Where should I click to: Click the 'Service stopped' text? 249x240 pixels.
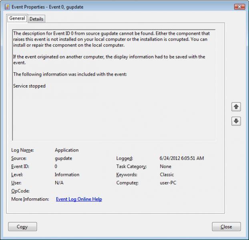(29, 86)
